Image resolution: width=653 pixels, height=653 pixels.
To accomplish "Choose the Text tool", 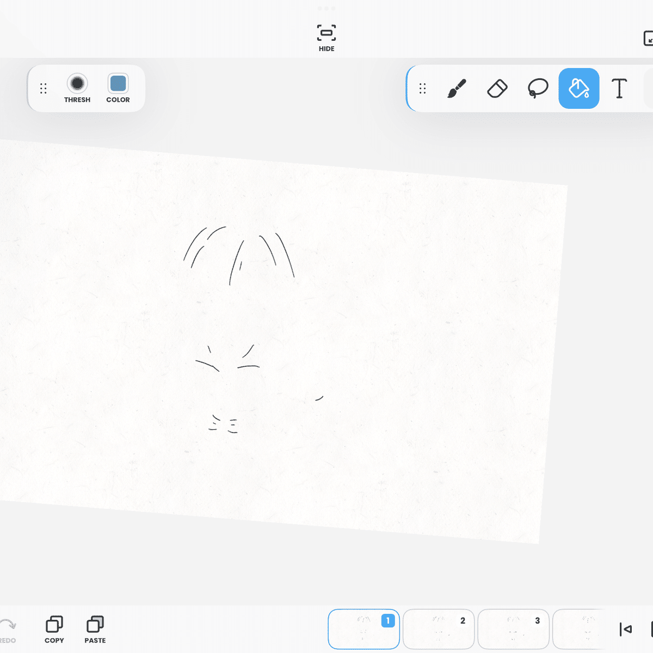I will coord(619,88).
